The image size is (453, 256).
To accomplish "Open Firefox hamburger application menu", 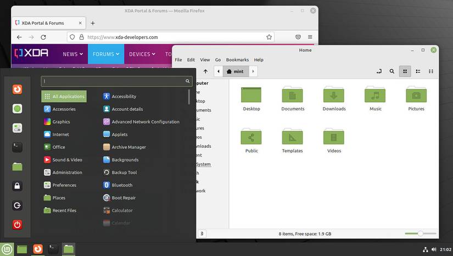I will (310, 37).
